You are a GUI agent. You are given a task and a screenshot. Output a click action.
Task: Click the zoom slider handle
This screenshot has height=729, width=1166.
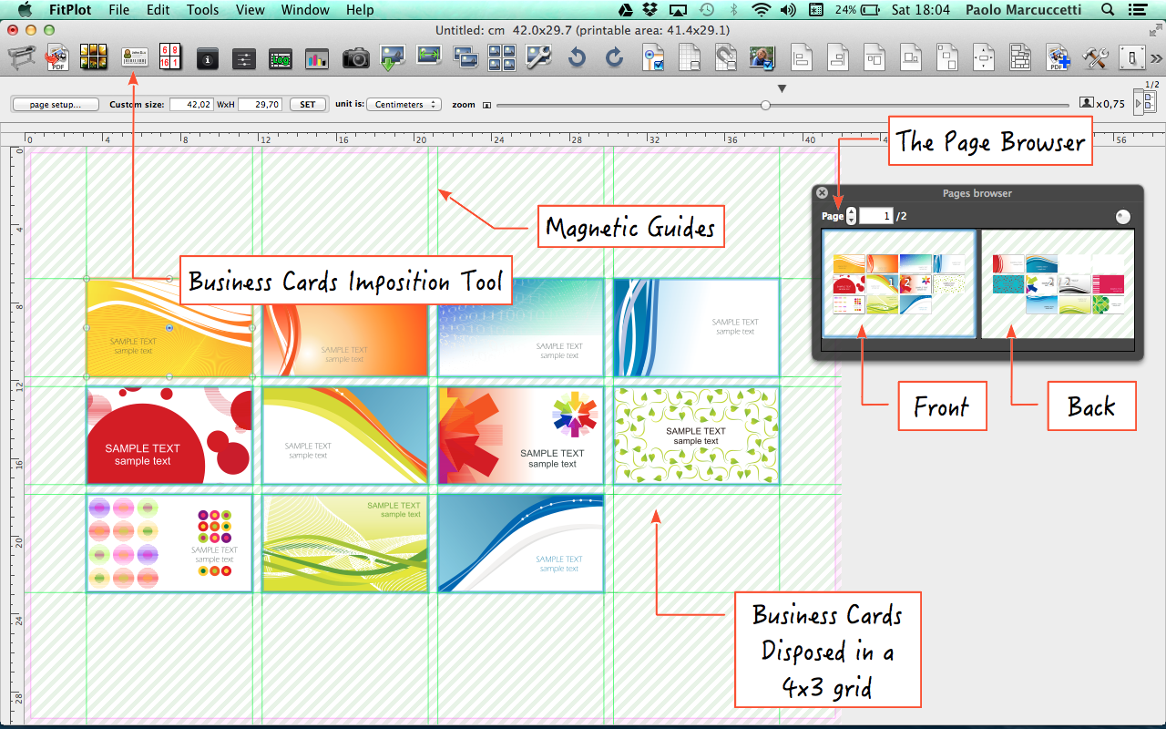[765, 105]
